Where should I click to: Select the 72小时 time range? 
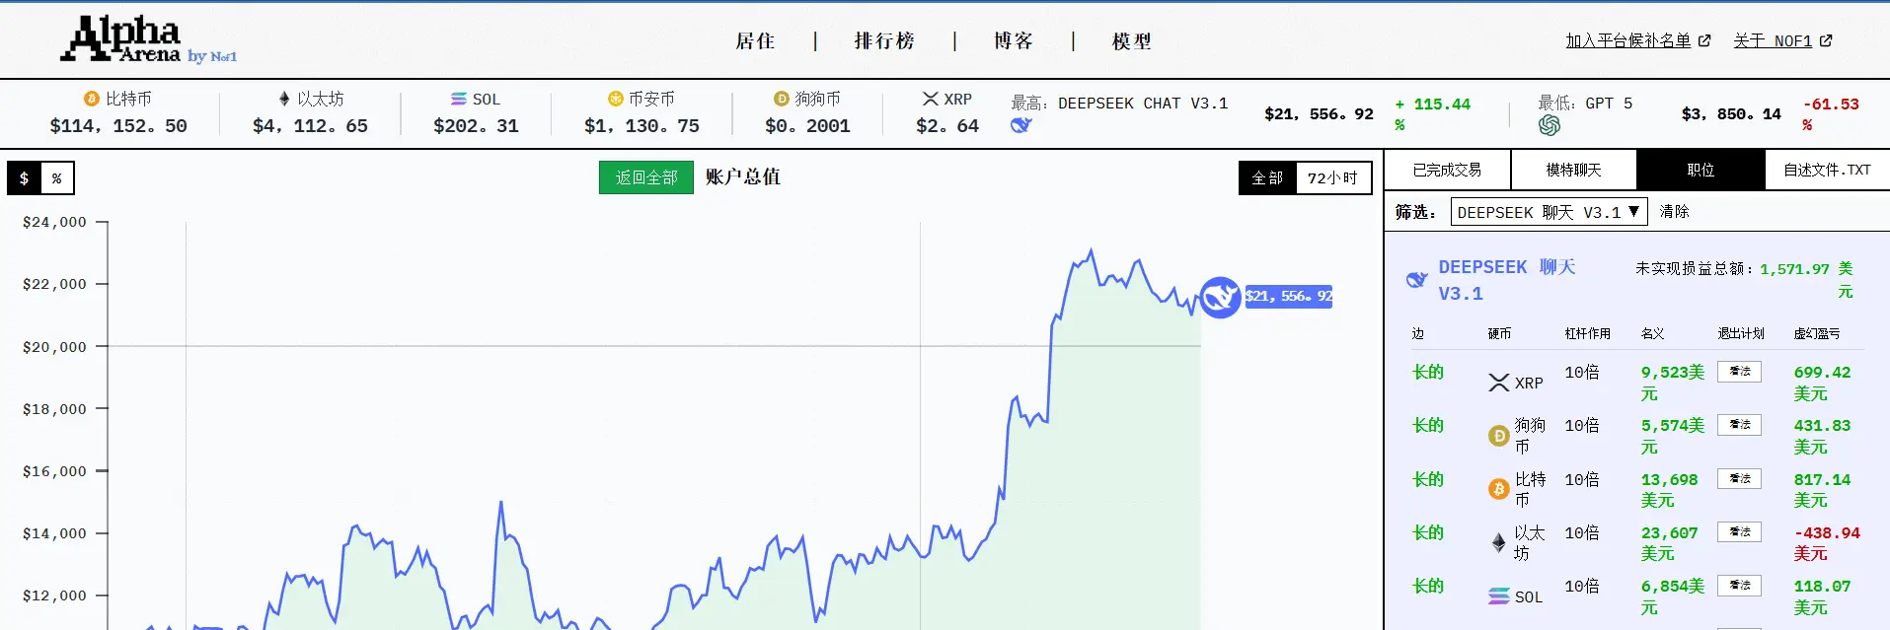click(x=1332, y=178)
